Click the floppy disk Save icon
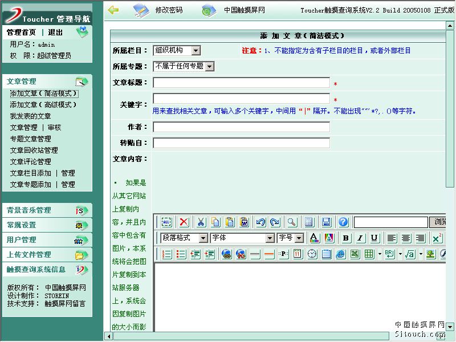Screen dimensions: 456x342 coord(326,222)
